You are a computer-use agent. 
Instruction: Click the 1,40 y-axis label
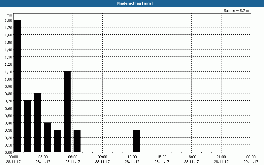[x=9, y=49]
